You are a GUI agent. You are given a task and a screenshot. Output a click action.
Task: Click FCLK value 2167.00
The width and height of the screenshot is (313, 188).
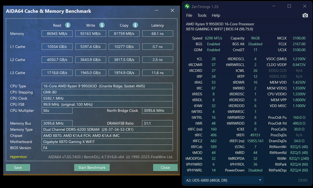coord(299,44)
